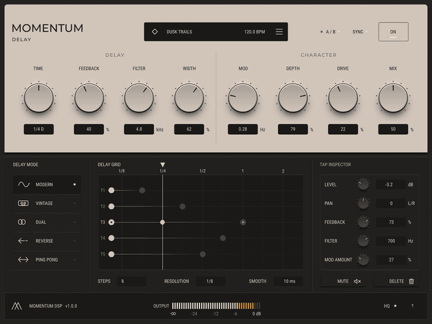432x324 pixels.
Task: Click the Feedback knob in Delay section
Action: (x=89, y=98)
